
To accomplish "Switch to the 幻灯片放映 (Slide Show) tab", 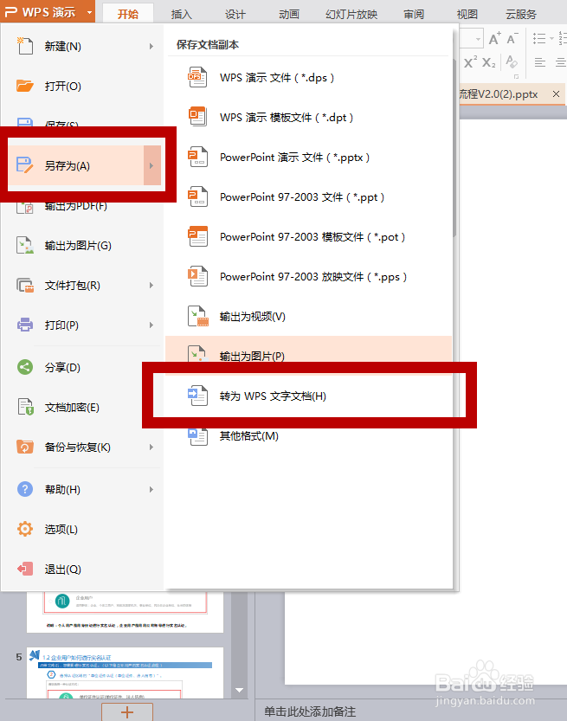I will click(351, 14).
